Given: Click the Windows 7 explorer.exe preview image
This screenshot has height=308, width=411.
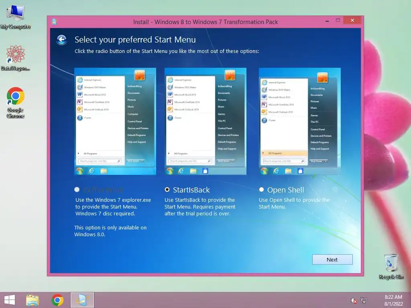Looking at the screenshot, I should [115, 121].
